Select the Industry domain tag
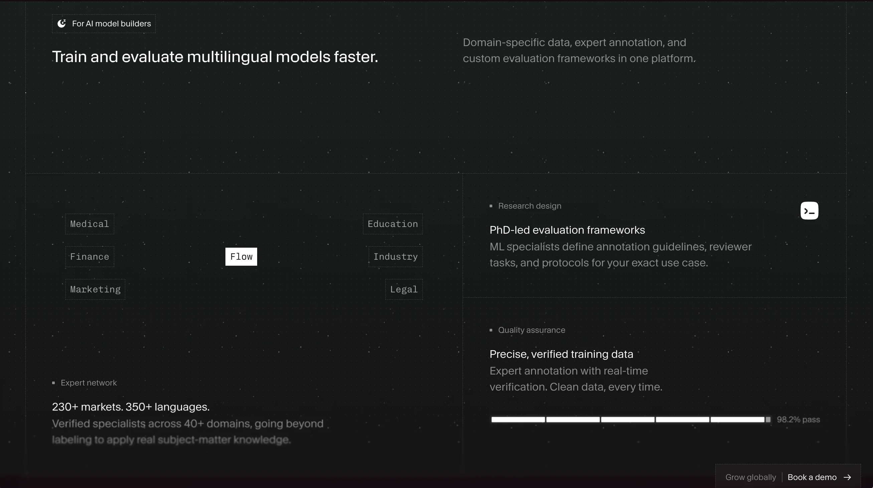Screen dimensions: 873x488 [x=395, y=257]
